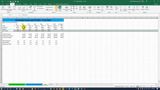Open Recommended Charts
This screenshot has height=90, width=160.
(66, 8)
